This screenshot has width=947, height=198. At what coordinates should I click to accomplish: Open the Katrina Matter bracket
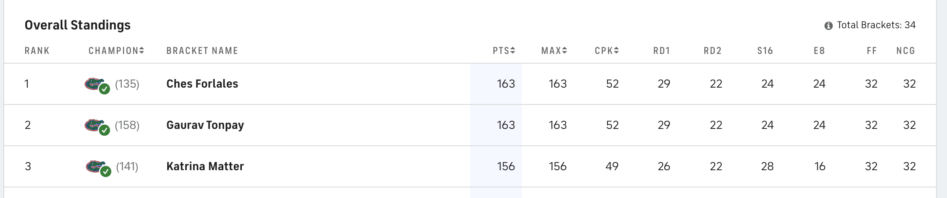[205, 166]
